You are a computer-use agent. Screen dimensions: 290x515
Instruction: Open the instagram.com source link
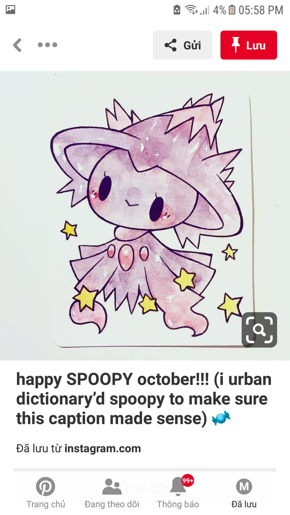(x=103, y=448)
